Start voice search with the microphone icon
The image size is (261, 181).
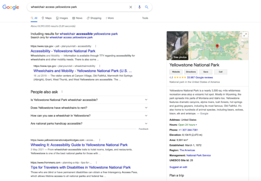[x=139, y=7]
